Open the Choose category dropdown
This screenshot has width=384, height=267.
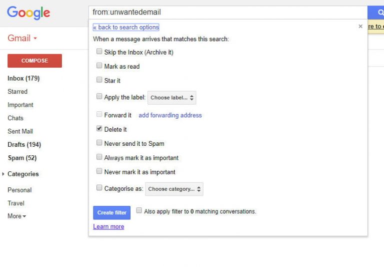(174, 189)
